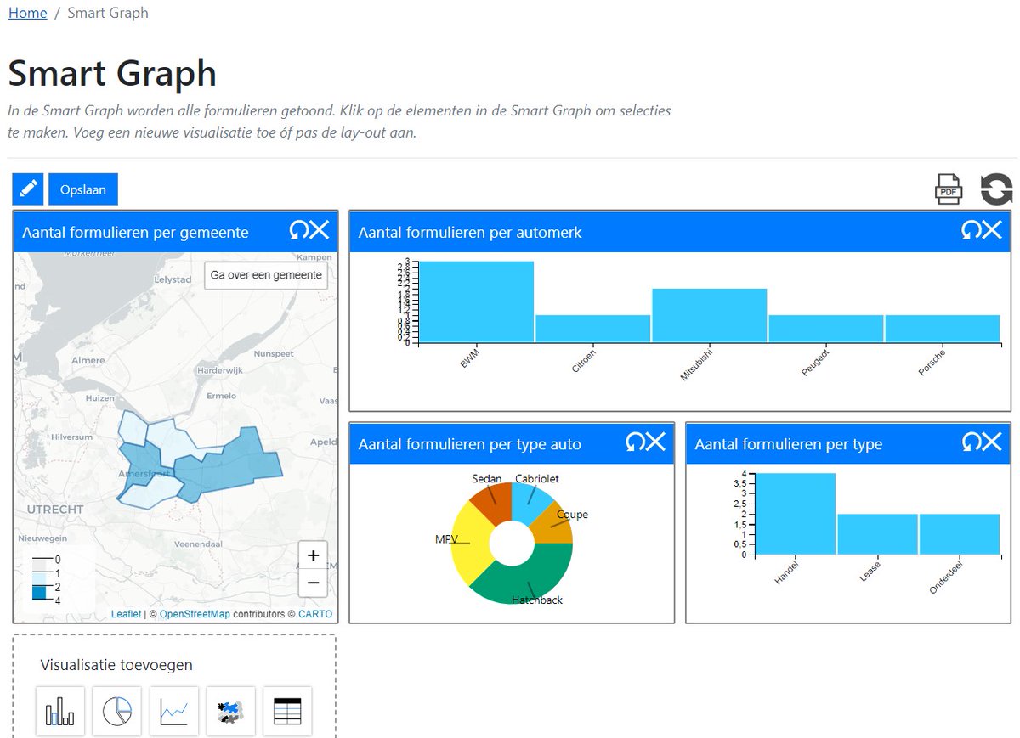The width and height of the screenshot is (1020, 738).
Task: Click the Hatchback label on donut chart
Action: tap(537, 600)
